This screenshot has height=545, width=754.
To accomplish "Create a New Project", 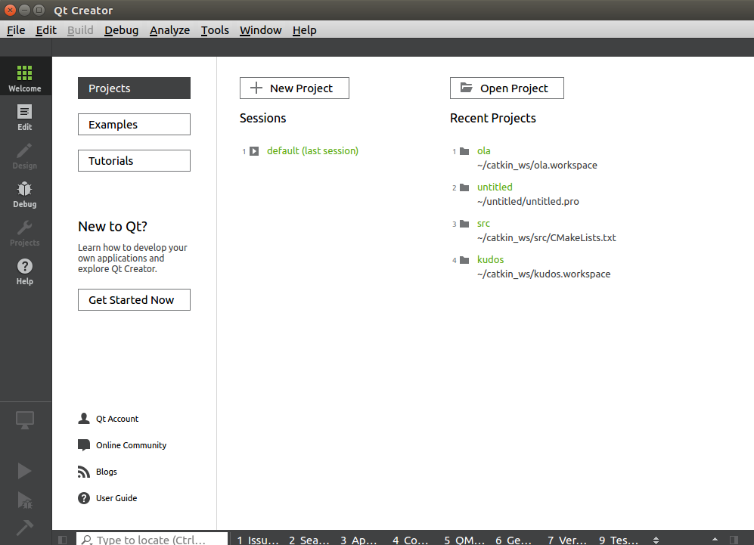I will (294, 88).
